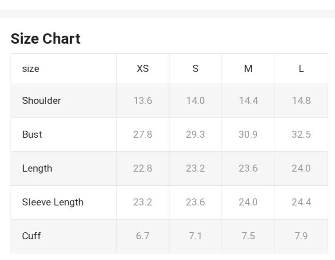The width and height of the screenshot is (335, 260).
Task: Click Bust value 29.3 for S
Action: click(196, 134)
